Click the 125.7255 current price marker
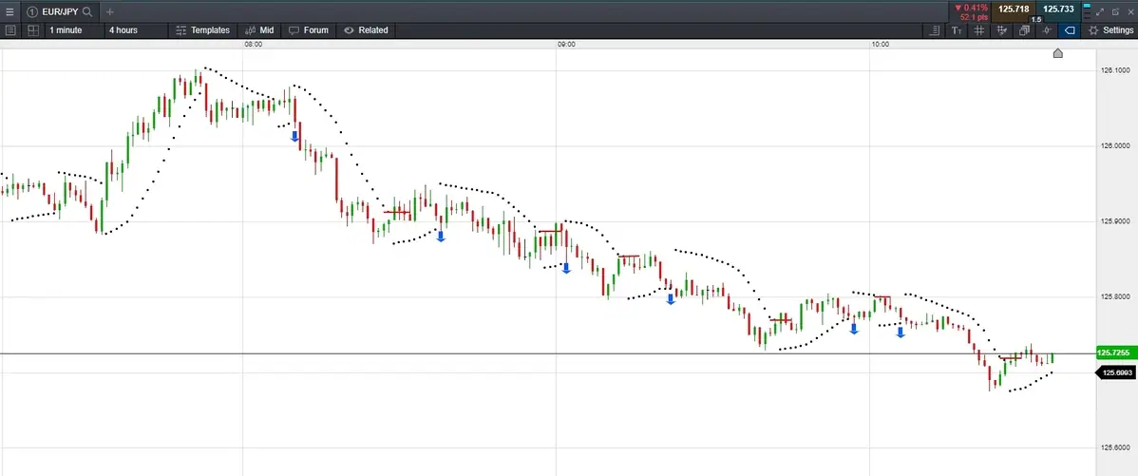This screenshot has width=1138, height=476. point(1114,352)
